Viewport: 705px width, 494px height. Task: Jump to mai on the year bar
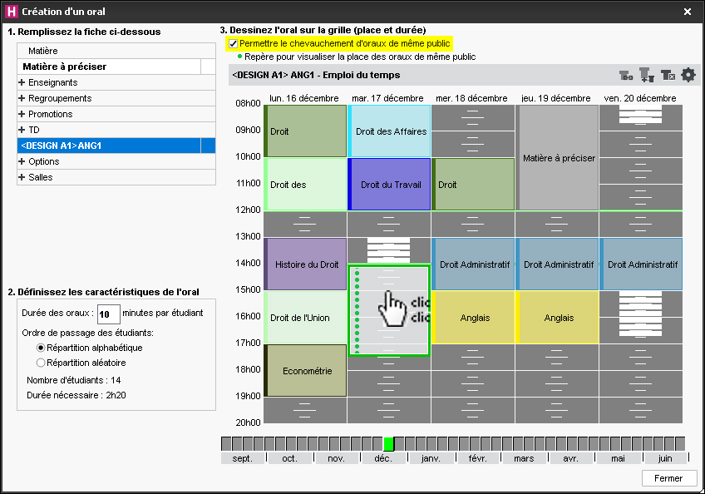[x=619, y=458]
